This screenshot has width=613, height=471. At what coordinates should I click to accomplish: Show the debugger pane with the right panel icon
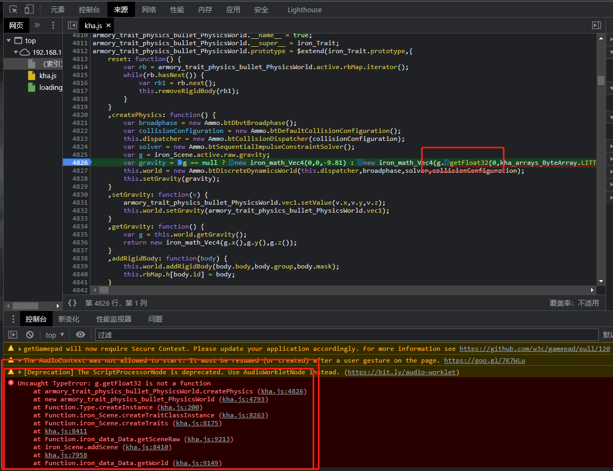596,24
